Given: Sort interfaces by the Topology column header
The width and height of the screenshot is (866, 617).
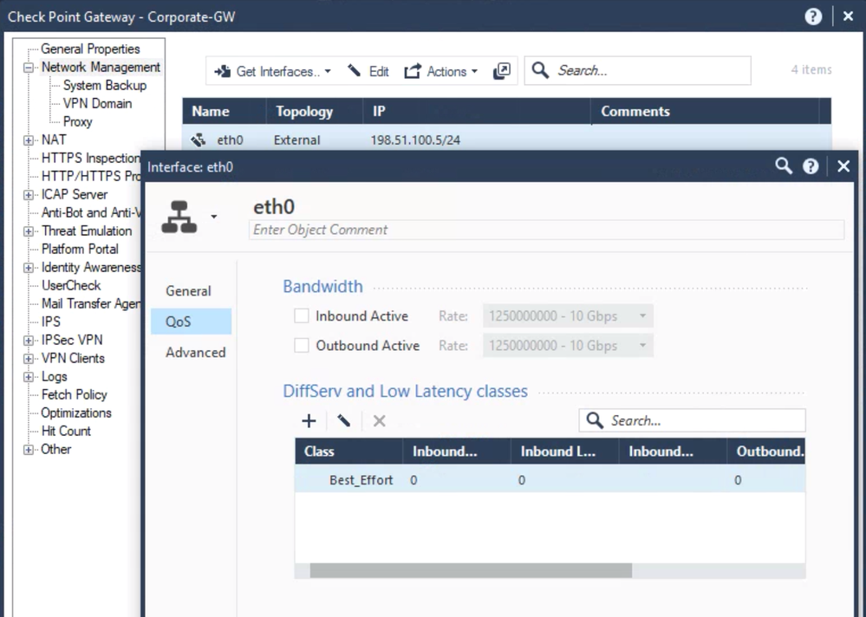Looking at the screenshot, I should click(315, 112).
